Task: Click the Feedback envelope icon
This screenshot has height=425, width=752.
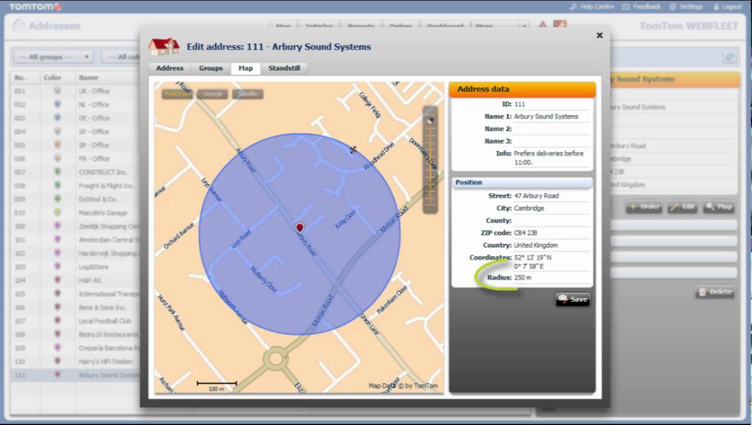Action: tap(626, 6)
